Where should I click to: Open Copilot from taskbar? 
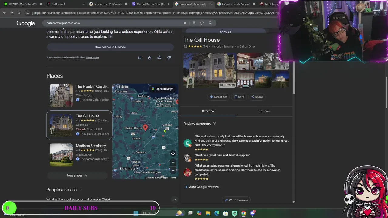[199, 213]
